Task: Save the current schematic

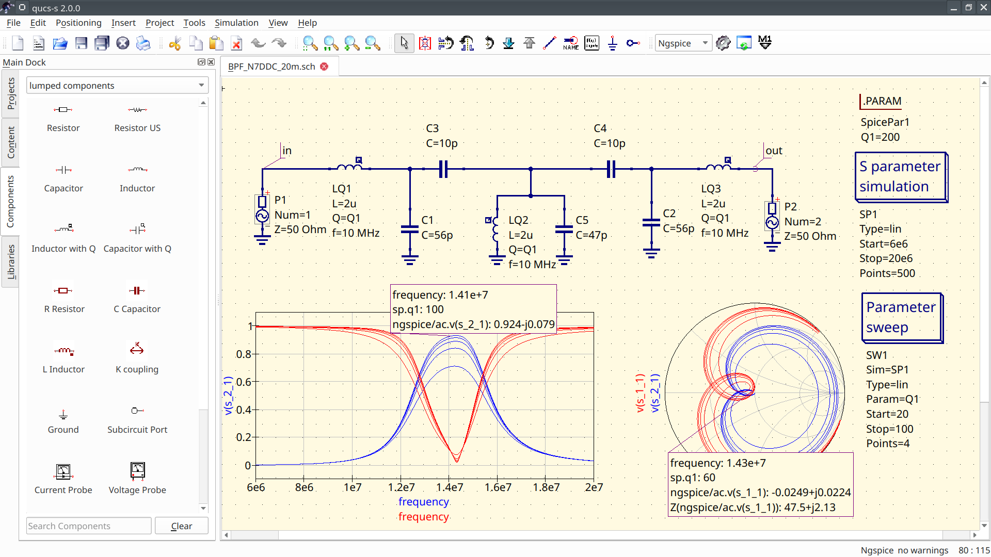Action: coord(81,43)
